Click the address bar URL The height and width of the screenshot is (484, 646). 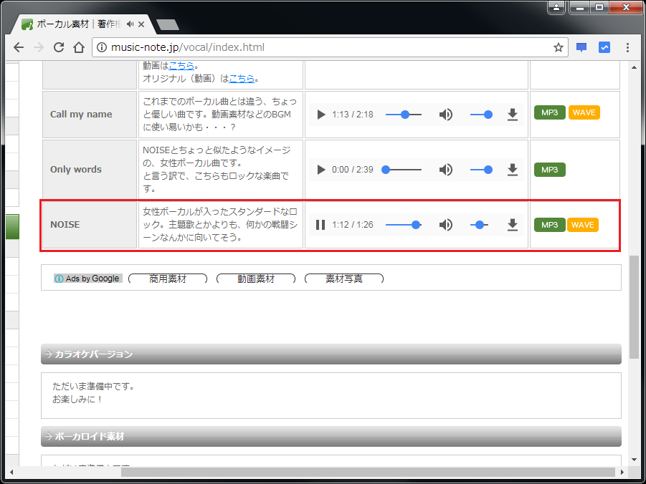point(188,48)
